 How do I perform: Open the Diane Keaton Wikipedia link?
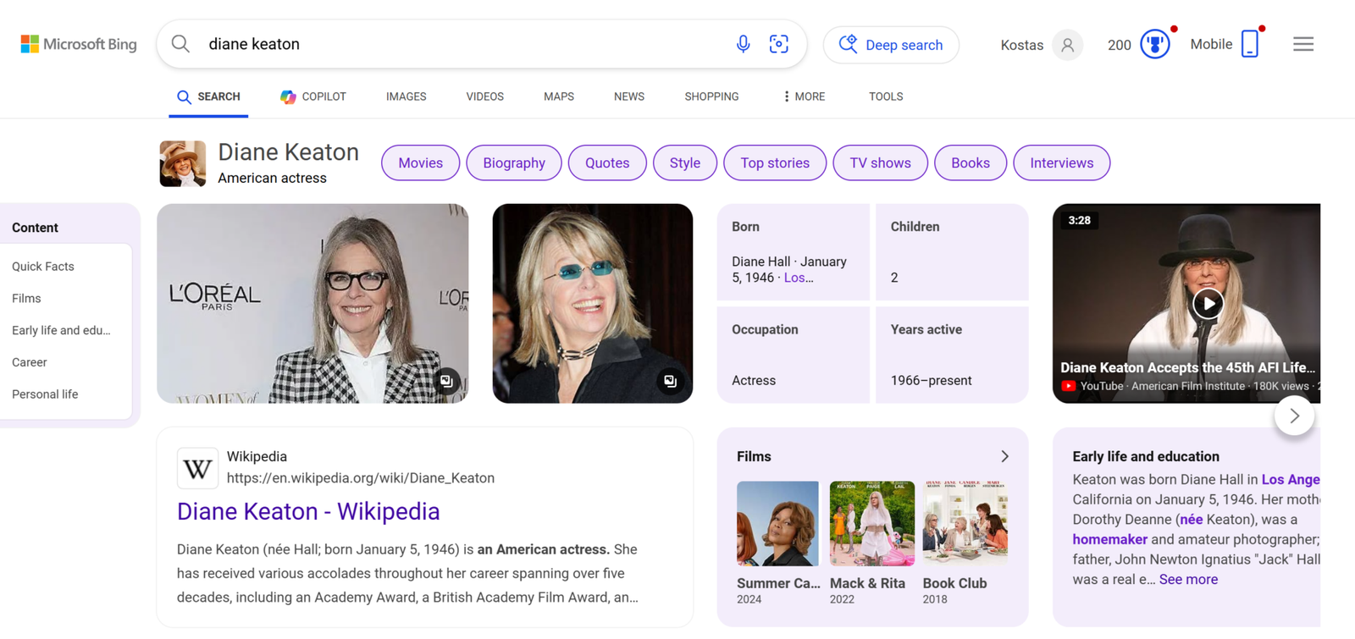[x=308, y=511]
